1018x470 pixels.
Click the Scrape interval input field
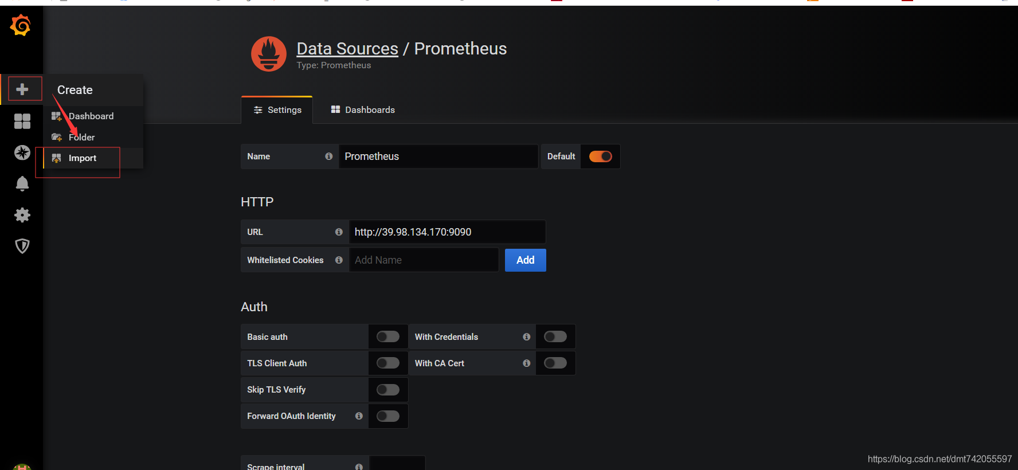pos(398,464)
